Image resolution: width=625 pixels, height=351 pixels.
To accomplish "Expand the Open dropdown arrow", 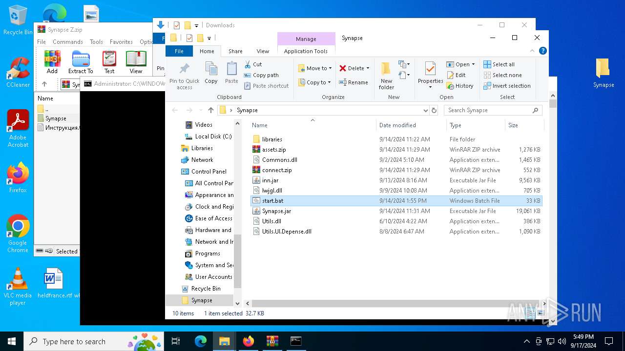I will click(473, 64).
